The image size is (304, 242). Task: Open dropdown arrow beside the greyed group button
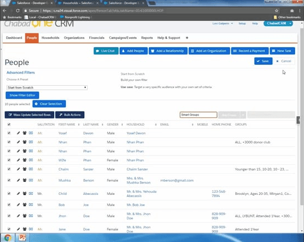point(243,115)
